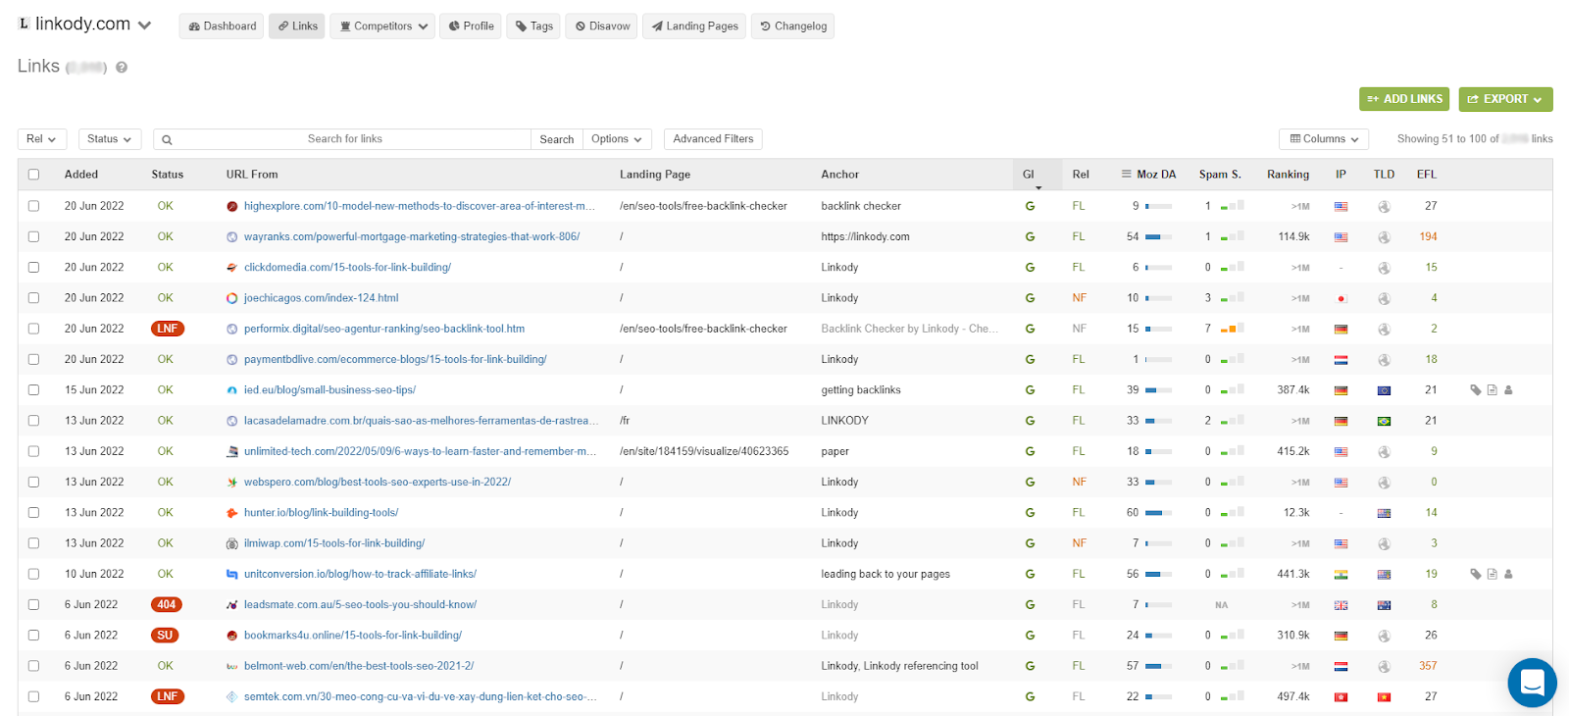Navigate to the Disavow tab
Screen dimensions: 1569x716
601,26
